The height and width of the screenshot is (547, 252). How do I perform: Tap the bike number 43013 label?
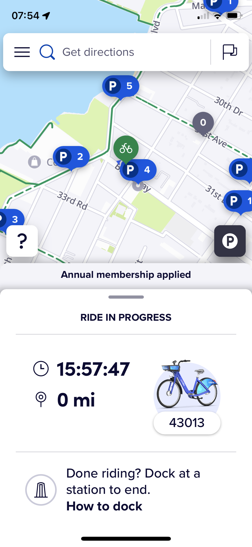[x=187, y=423]
